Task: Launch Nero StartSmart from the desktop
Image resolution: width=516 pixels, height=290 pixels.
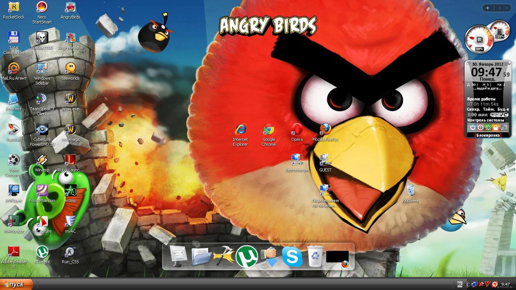Action: point(42,12)
